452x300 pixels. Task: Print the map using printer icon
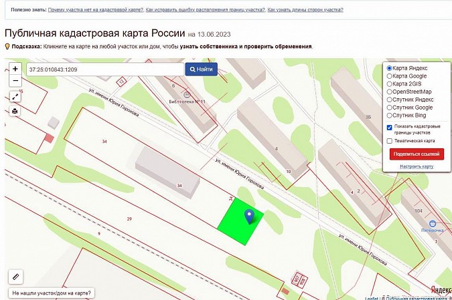15,111
